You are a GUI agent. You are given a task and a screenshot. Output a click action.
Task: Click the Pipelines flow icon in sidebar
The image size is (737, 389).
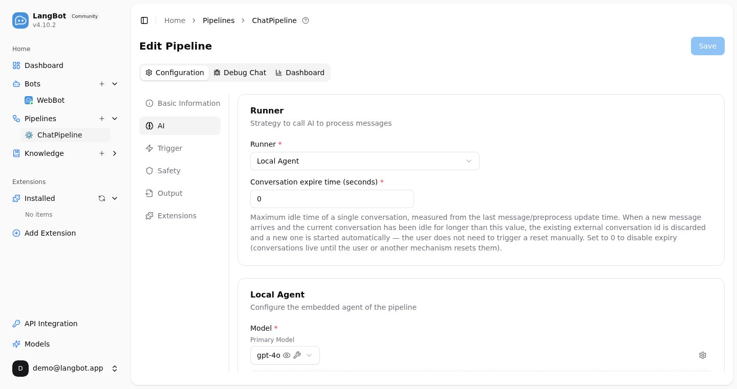click(x=16, y=119)
